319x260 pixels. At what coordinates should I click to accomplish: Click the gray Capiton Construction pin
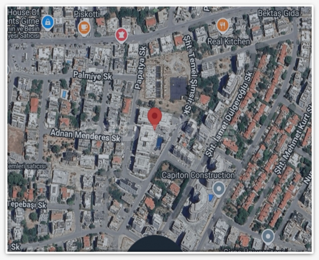(x=219, y=188)
